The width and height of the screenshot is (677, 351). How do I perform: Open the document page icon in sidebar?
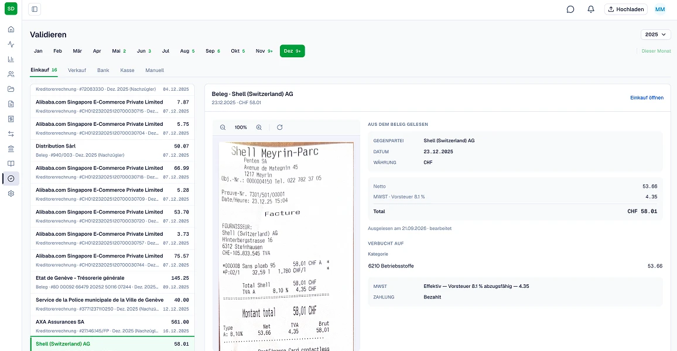(11, 104)
